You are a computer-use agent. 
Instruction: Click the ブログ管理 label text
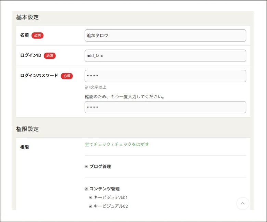click(x=100, y=167)
